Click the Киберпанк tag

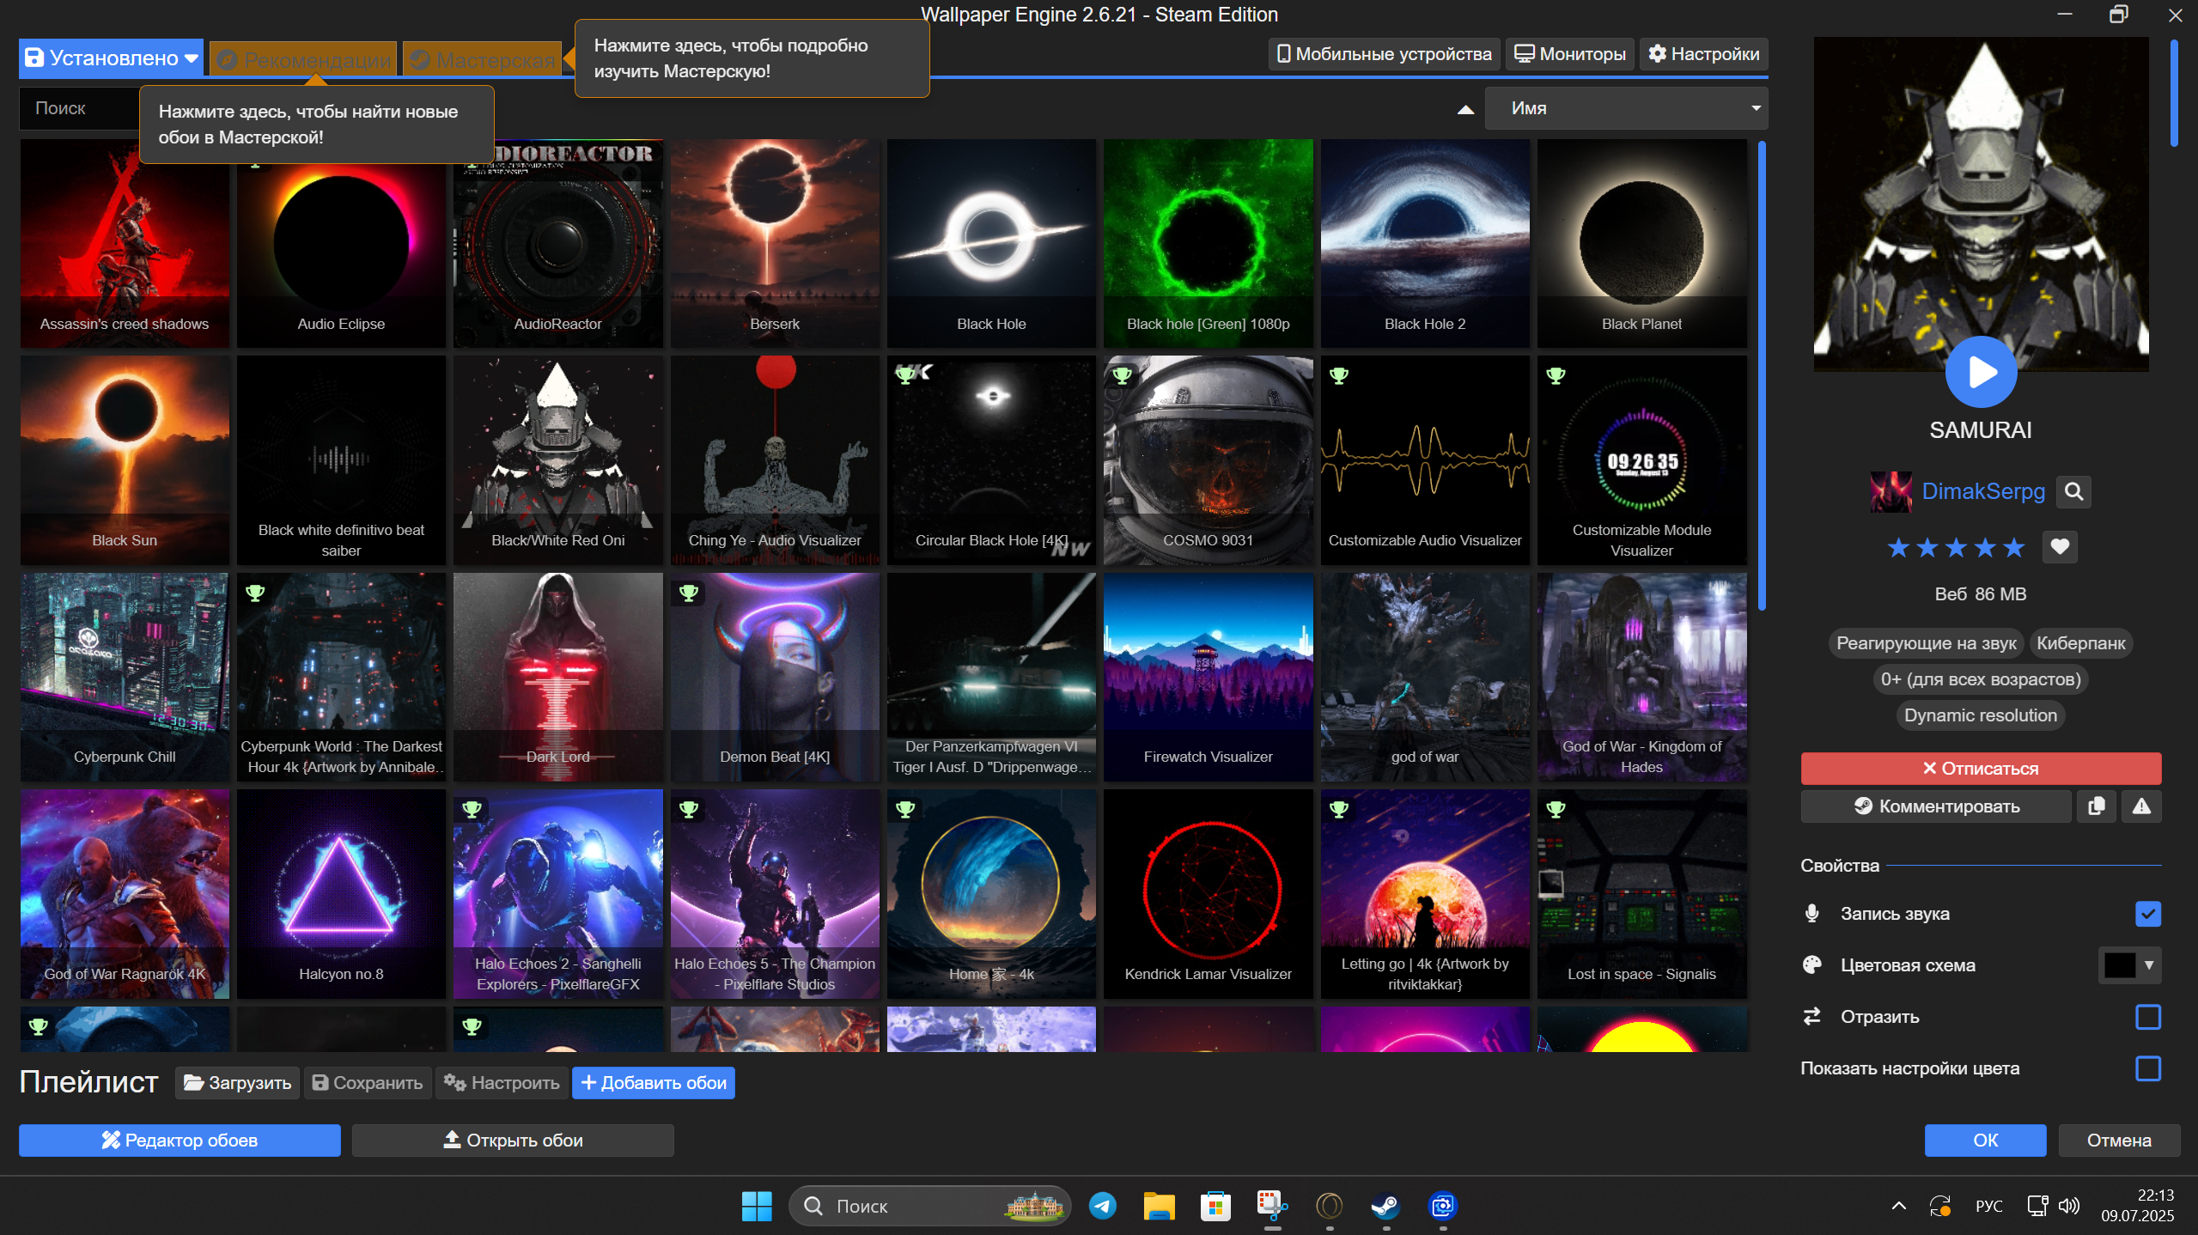(x=2080, y=642)
